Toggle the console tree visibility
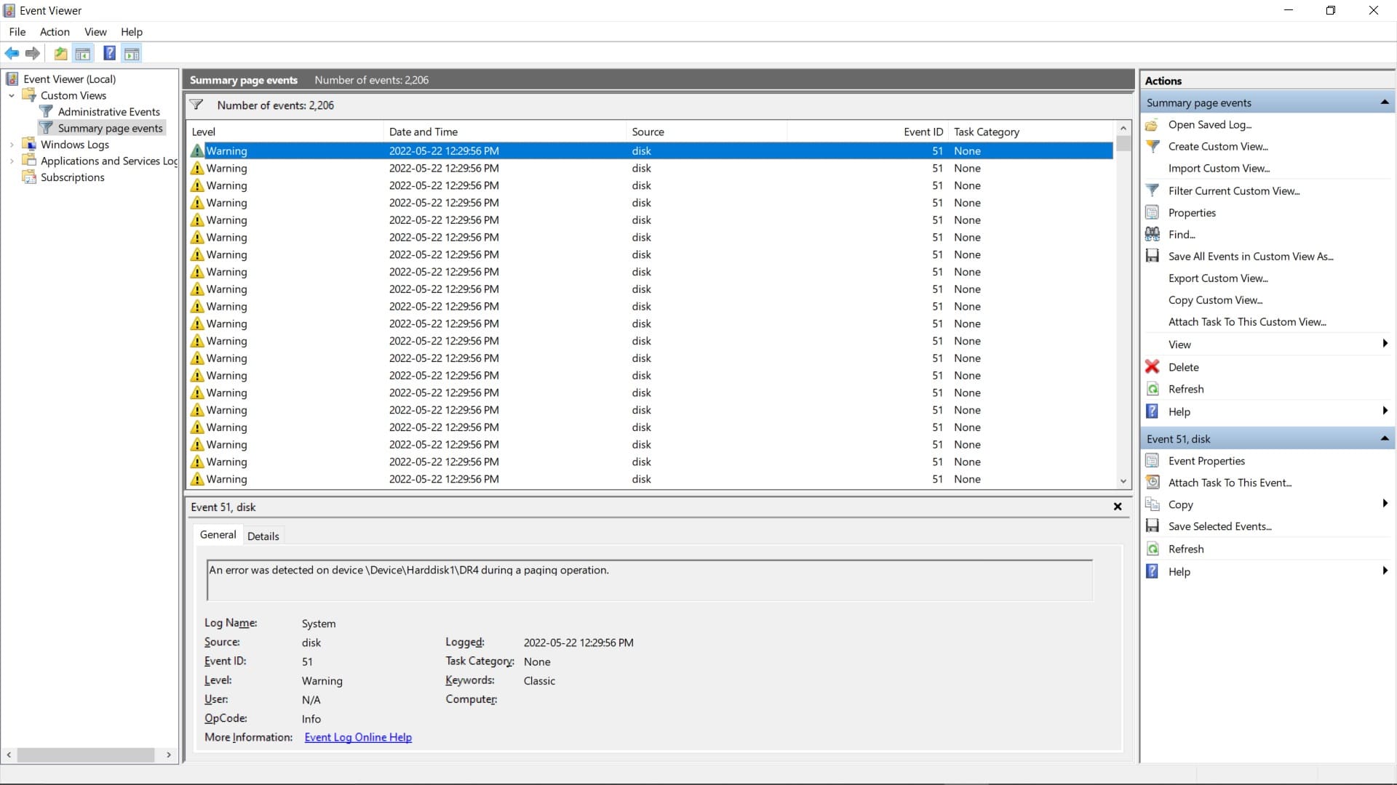 (83, 53)
